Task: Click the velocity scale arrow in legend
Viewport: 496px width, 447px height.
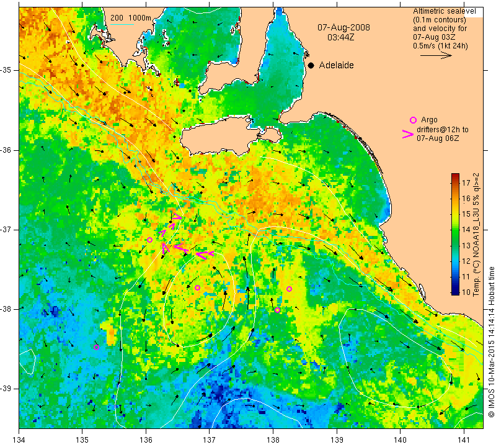Action: pos(436,55)
